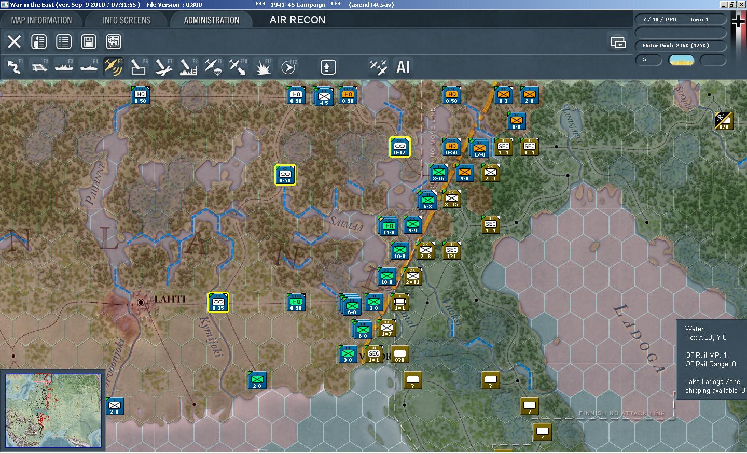Select the Soviet counter labeled 2=8
The height and width of the screenshot is (454, 747).
tap(425, 250)
